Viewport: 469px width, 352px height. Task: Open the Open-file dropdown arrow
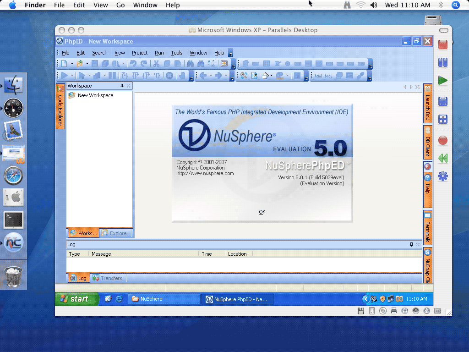click(x=87, y=63)
